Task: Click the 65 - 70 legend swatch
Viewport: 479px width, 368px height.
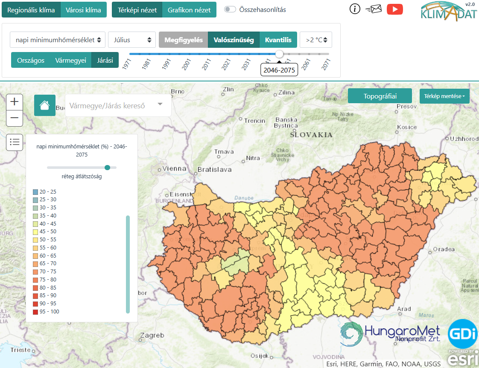Action: (x=35, y=264)
